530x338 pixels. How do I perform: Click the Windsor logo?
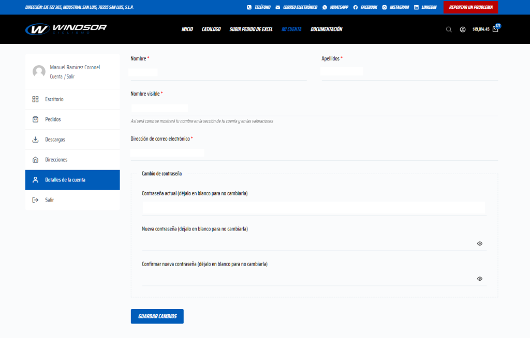[66, 29]
